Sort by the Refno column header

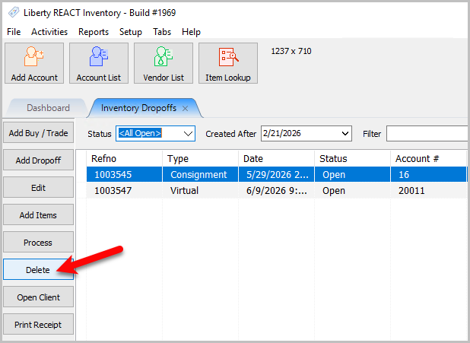pos(125,158)
